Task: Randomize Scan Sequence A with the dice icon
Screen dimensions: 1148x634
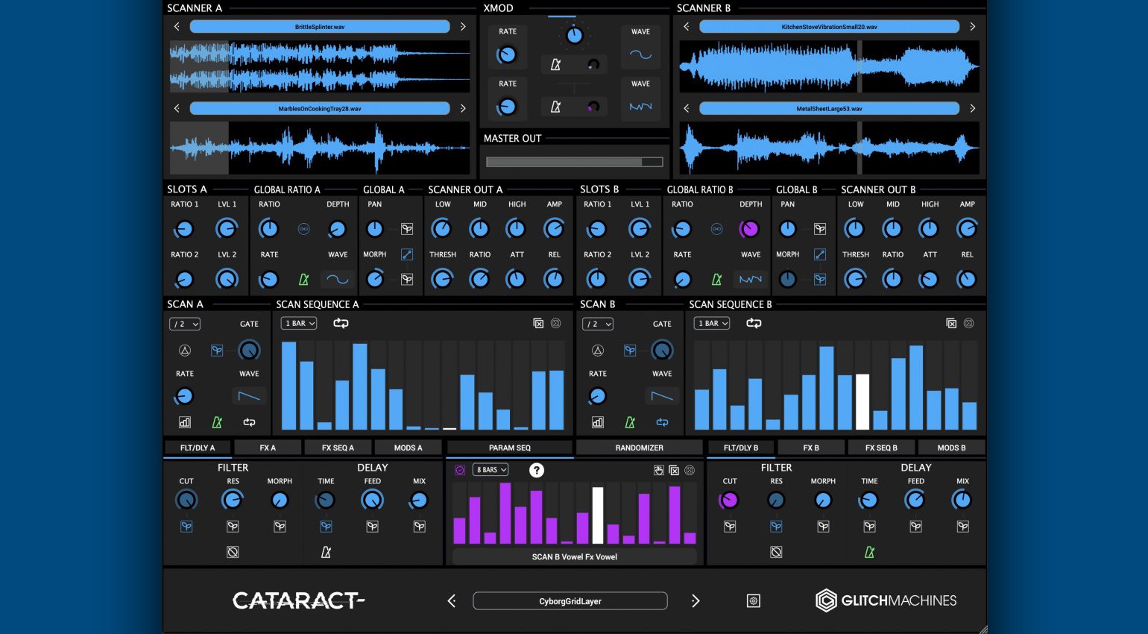Action: [x=555, y=323]
